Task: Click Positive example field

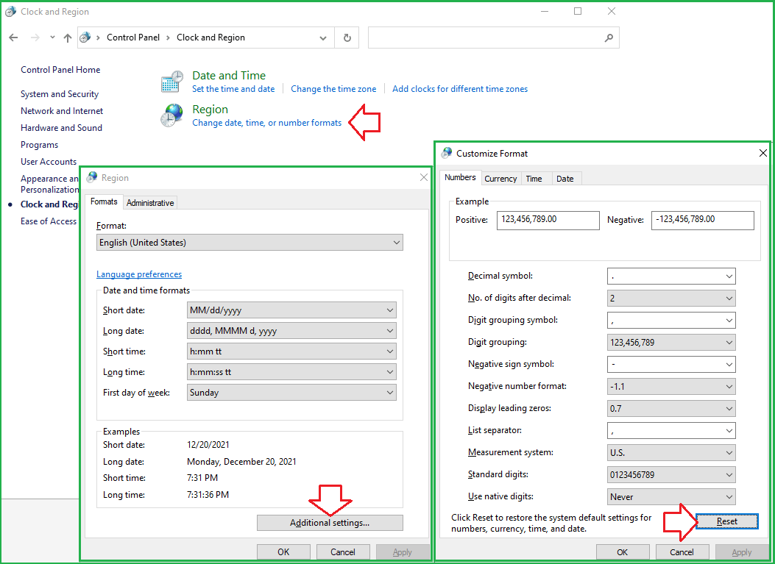Action: click(548, 221)
